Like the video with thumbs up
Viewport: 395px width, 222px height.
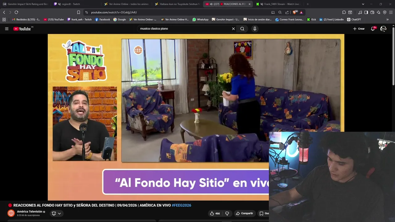(215, 213)
